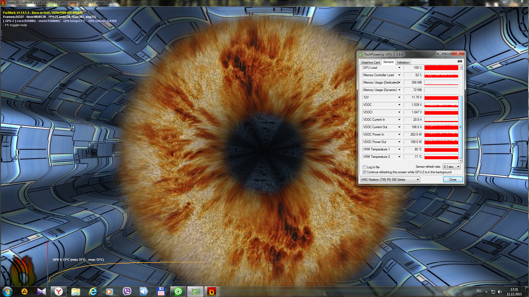Open the GPU-Z taskbar icon
Screen dimensions: 529x297
(195, 291)
